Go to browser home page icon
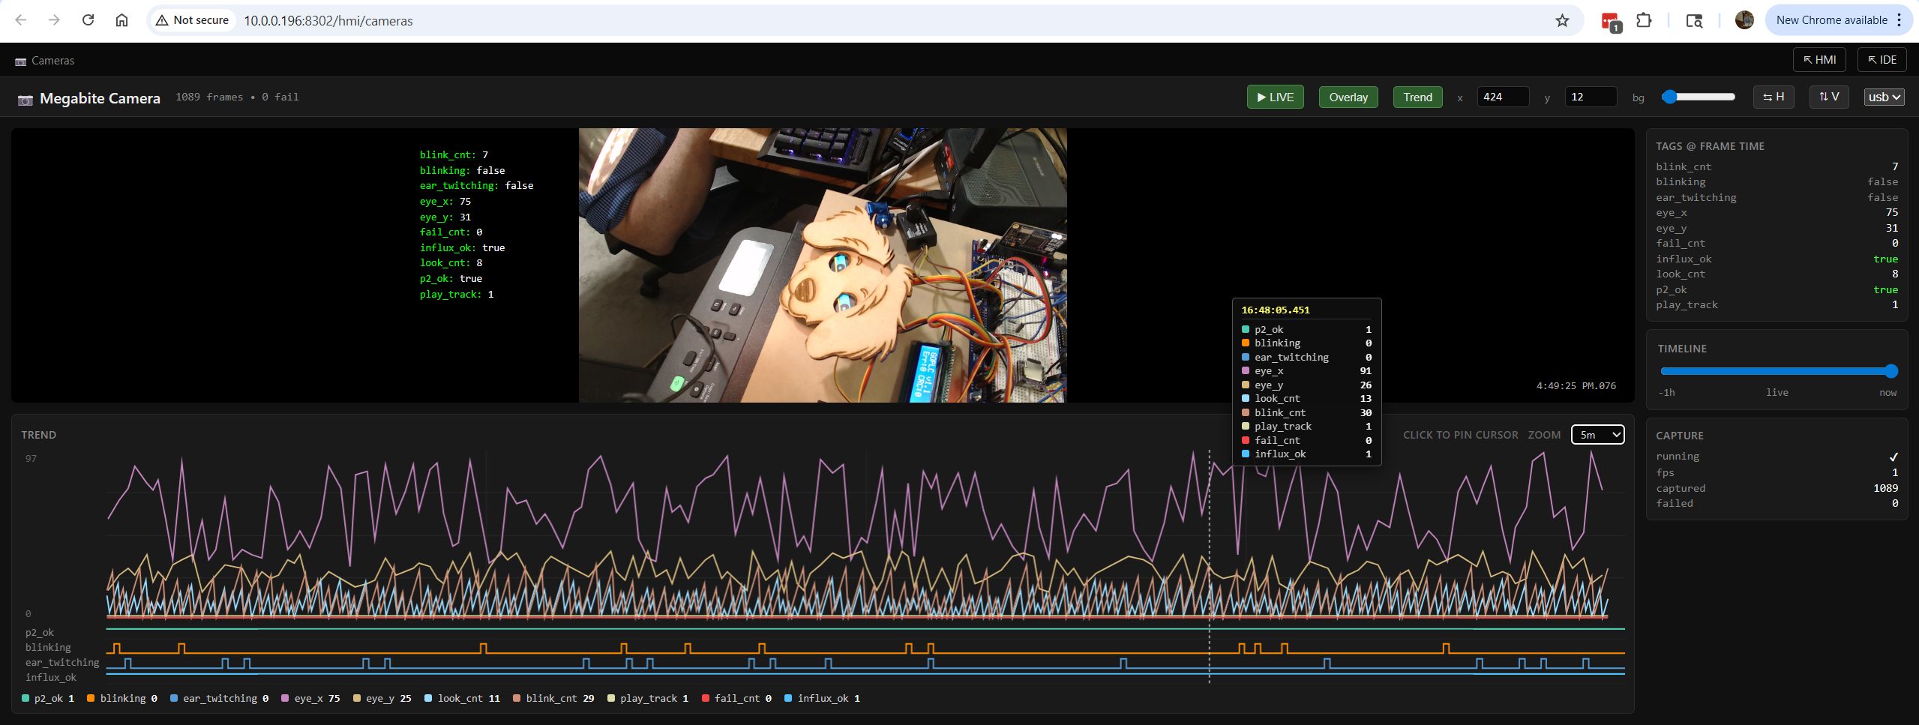This screenshot has height=725, width=1919. point(121,20)
